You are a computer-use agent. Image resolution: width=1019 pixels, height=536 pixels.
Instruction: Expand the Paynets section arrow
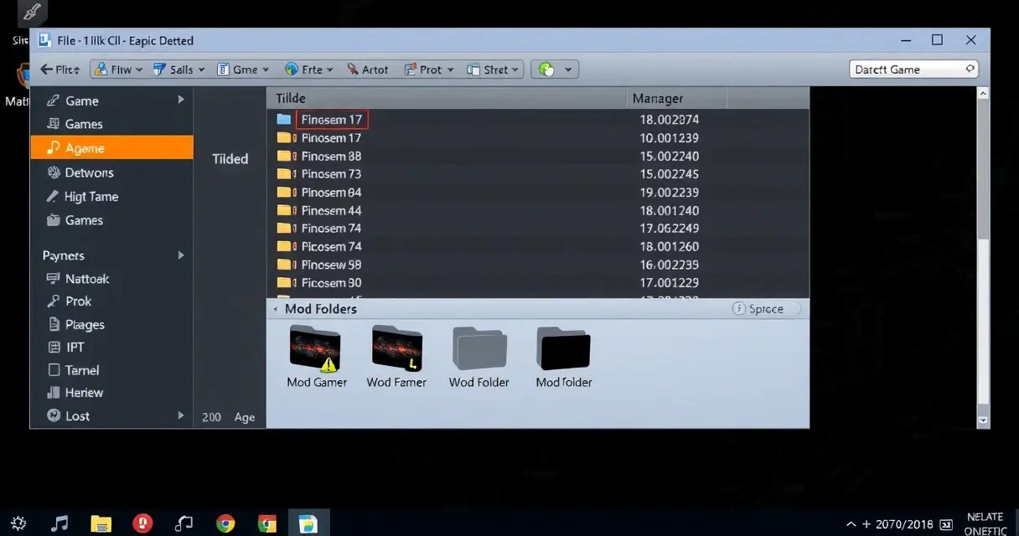click(x=181, y=255)
